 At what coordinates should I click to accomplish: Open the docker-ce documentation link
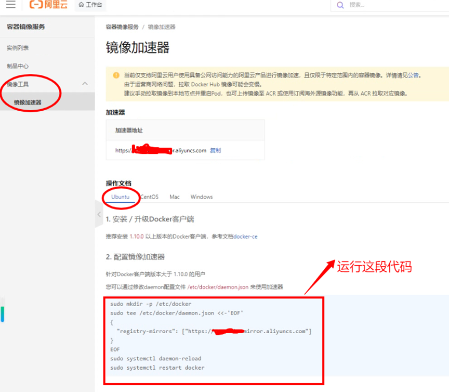pos(245,237)
